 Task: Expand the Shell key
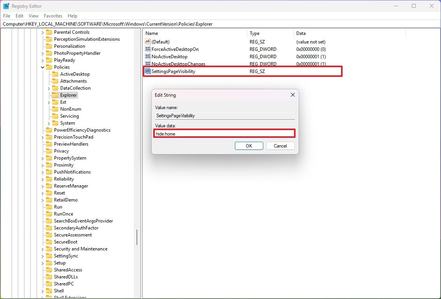point(42,290)
